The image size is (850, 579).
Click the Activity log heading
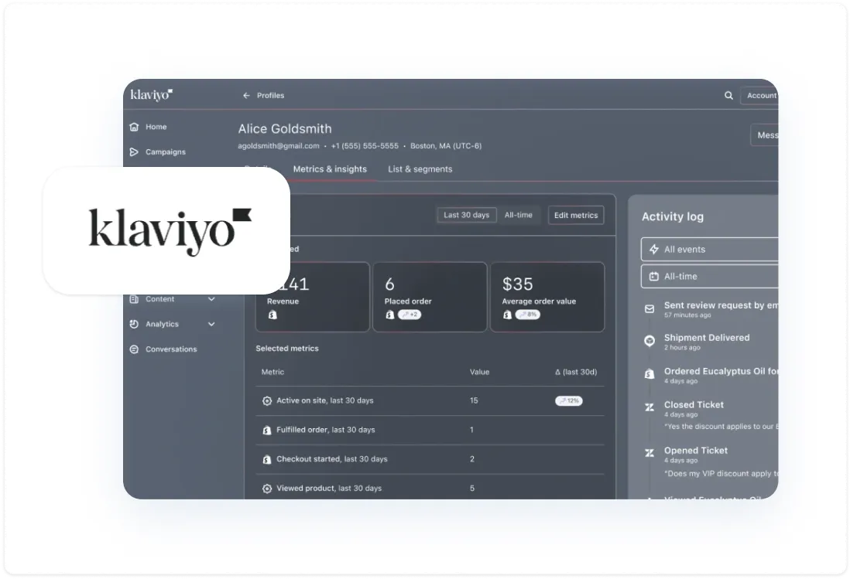coord(673,216)
